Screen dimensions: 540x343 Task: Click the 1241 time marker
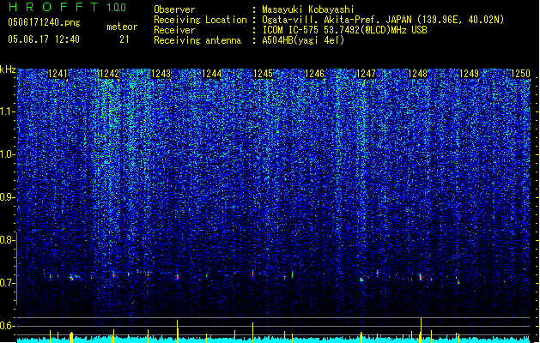58,74
